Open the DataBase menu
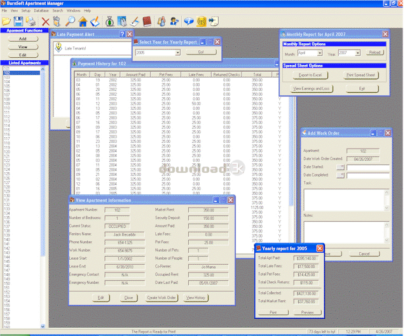 click(41, 11)
